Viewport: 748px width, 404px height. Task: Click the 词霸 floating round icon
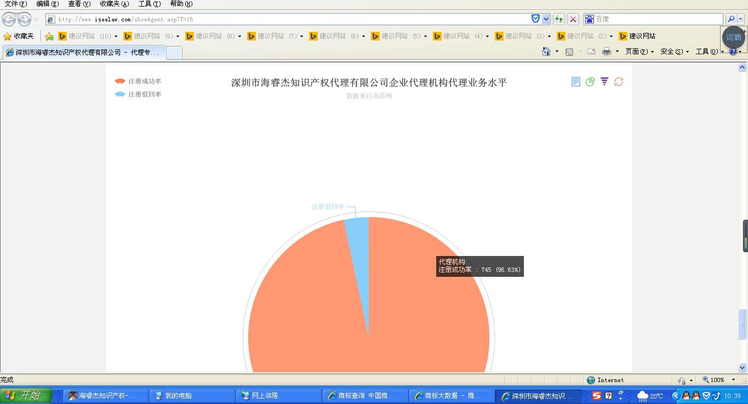(733, 38)
